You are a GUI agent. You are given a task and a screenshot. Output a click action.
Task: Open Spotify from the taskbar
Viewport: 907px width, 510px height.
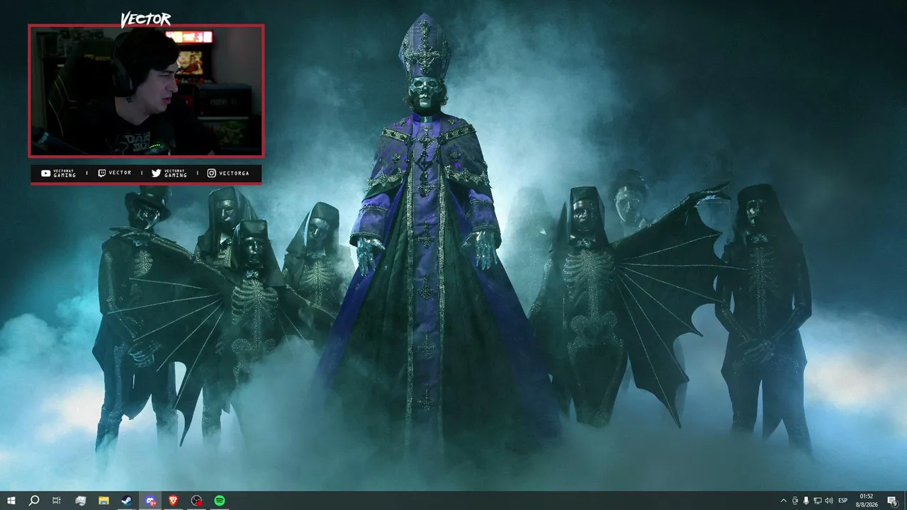(x=220, y=501)
